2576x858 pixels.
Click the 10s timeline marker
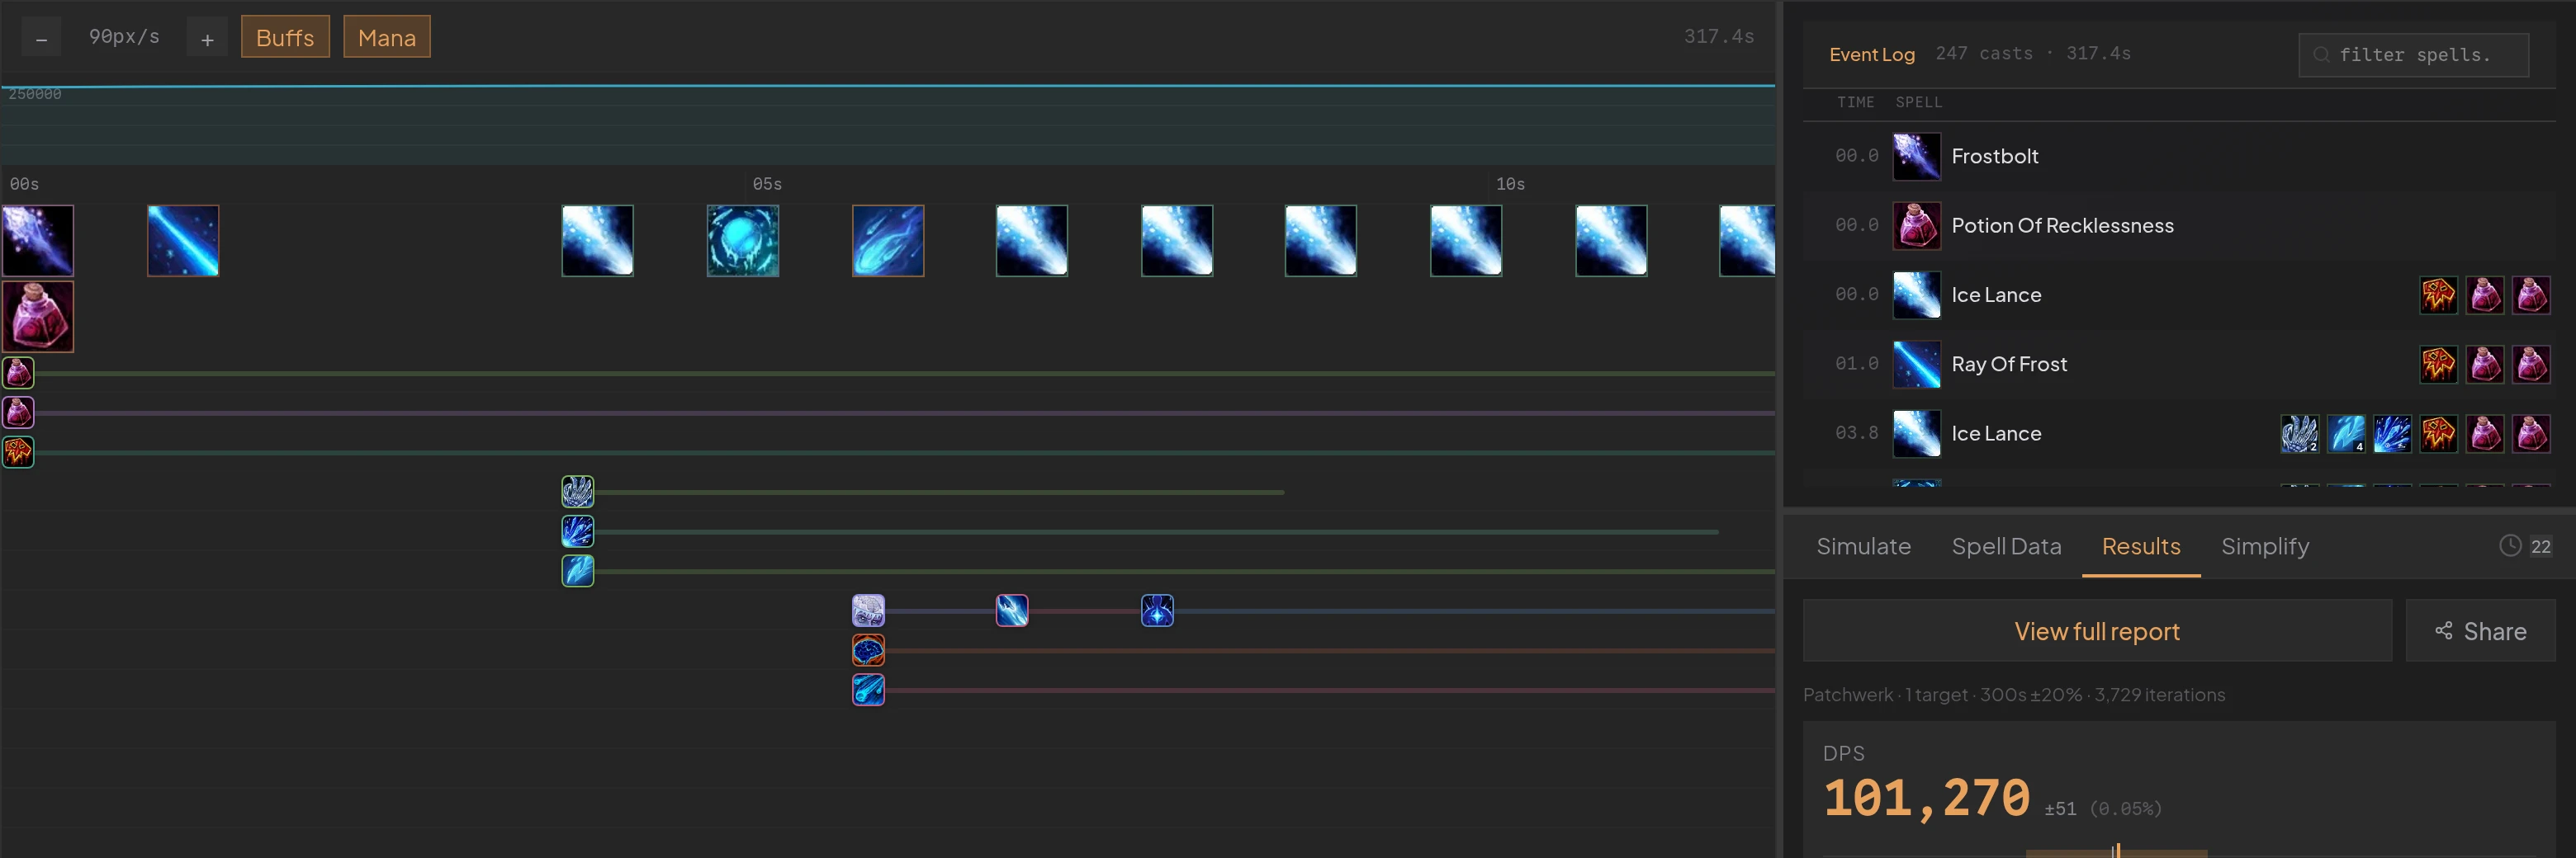click(1510, 185)
